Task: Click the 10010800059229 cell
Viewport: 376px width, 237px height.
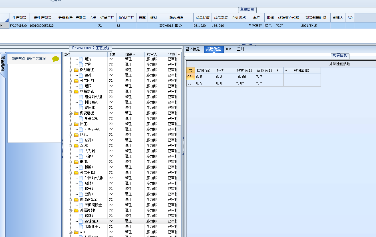Action: tap(42, 26)
